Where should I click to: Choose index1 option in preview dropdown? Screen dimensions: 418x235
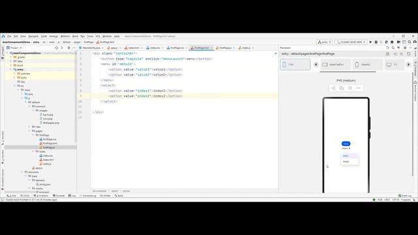pyautogui.click(x=349, y=156)
